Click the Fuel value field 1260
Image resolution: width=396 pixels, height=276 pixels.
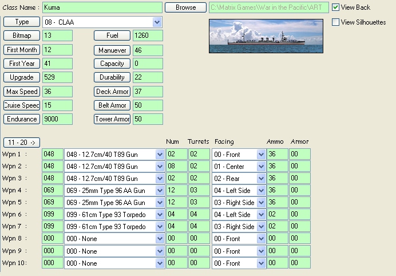[148, 36]
